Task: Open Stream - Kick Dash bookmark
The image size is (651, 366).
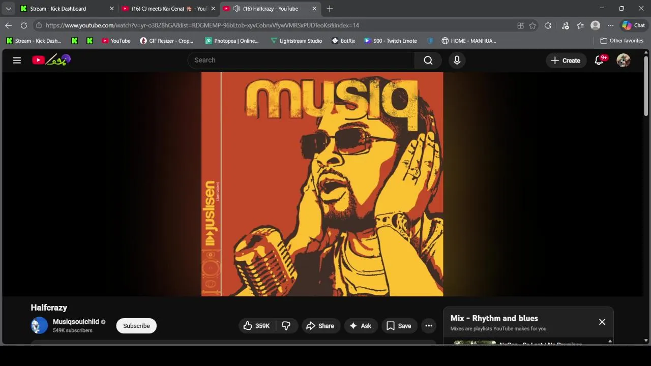Action: tap(34, 41)
